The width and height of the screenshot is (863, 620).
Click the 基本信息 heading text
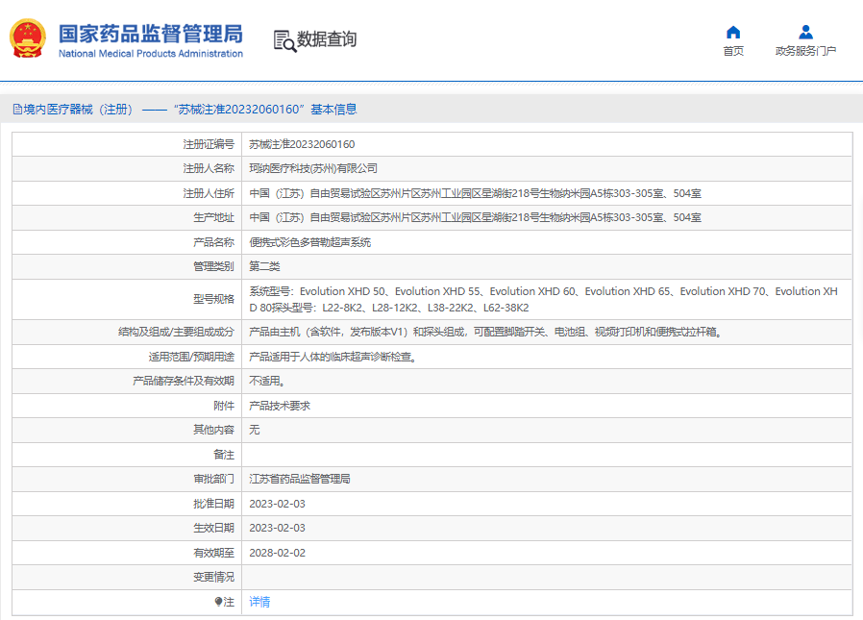333,110
